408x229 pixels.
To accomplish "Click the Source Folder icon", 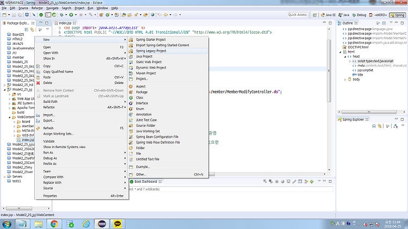I will 131,126.
